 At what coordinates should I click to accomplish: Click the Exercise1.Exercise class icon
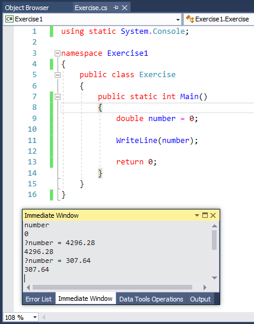190,19
